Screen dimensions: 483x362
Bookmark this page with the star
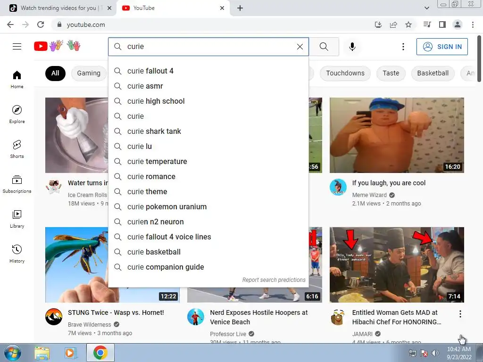point(408,25)
